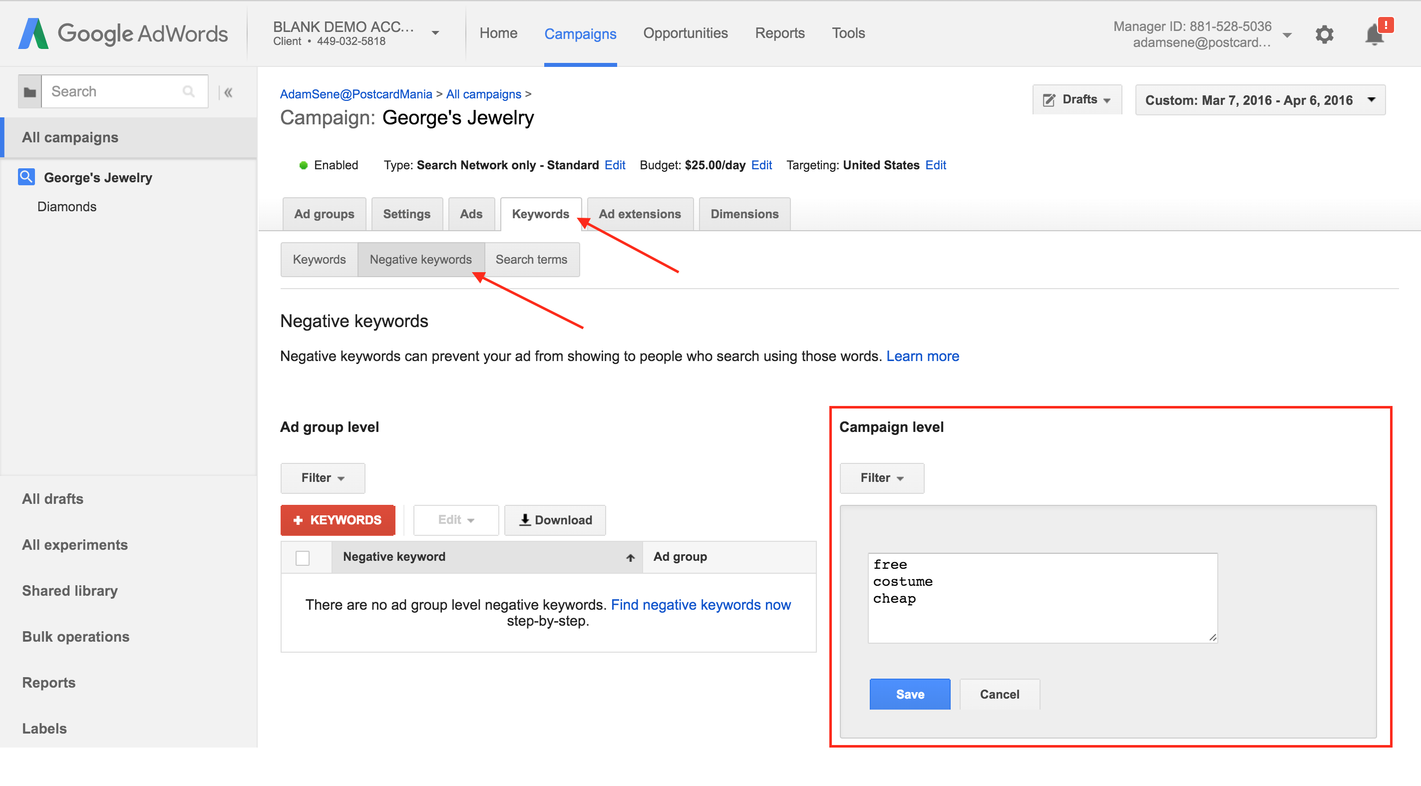Open Campaign level Filter dropdown
The image size is (1421, 786).
[881, 478]
